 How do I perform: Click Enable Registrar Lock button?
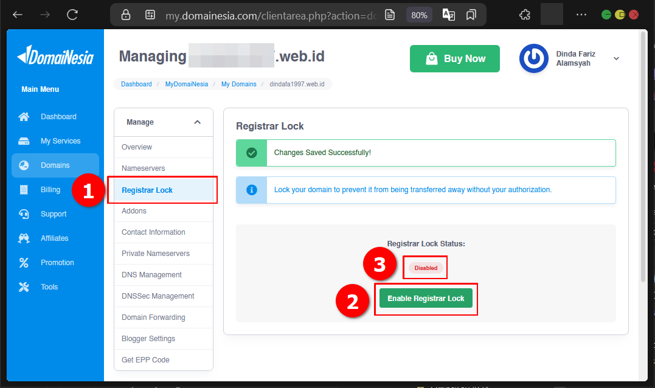[x=426, y=298]
